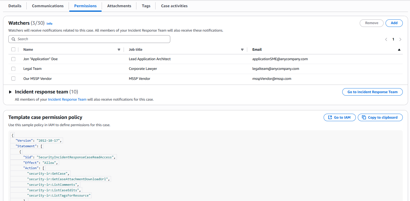Open the Incident Response Team inline link
Screen dimensions: 410x201
(67, 99)
